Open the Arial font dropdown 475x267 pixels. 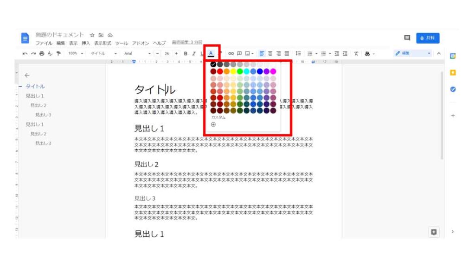[x=137, y=54]
